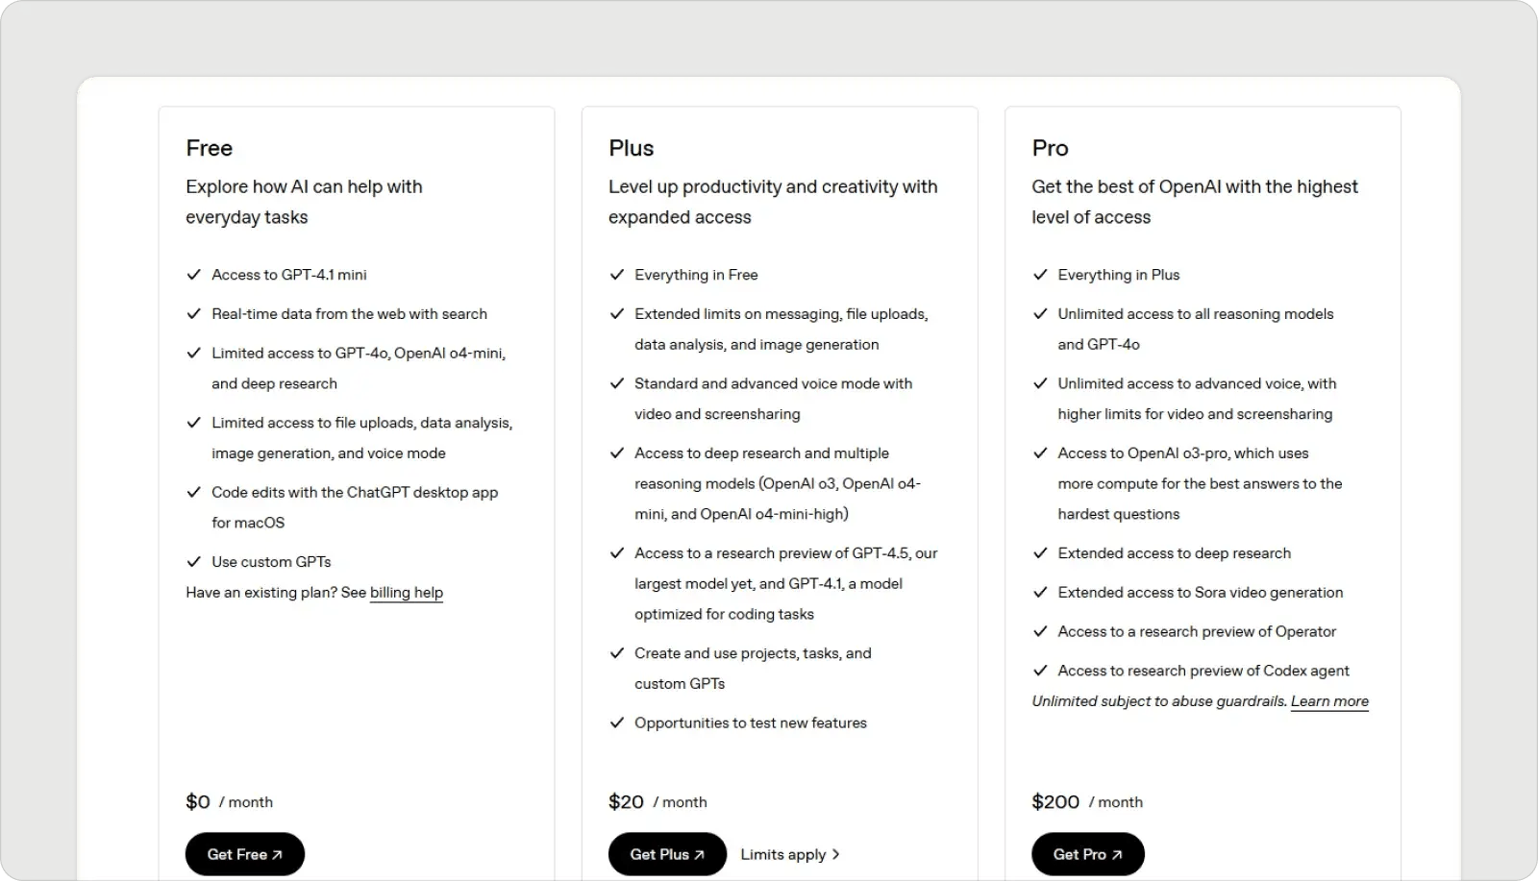Viewport: 1538px width, 881px height.
Task: Click the checkmark next to "Access to a research preview of Operator"
Action: coord(1040,631)
